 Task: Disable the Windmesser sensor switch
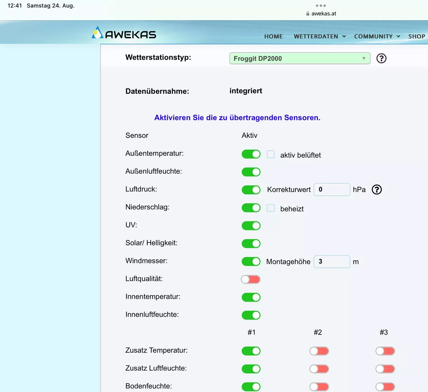[251, 261]
